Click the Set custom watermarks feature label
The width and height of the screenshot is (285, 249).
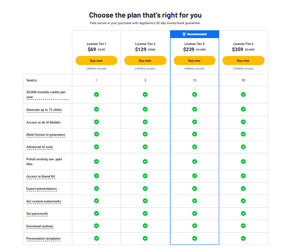click(44, 201)
